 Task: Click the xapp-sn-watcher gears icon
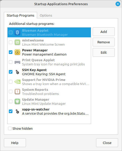pos(17,111)
